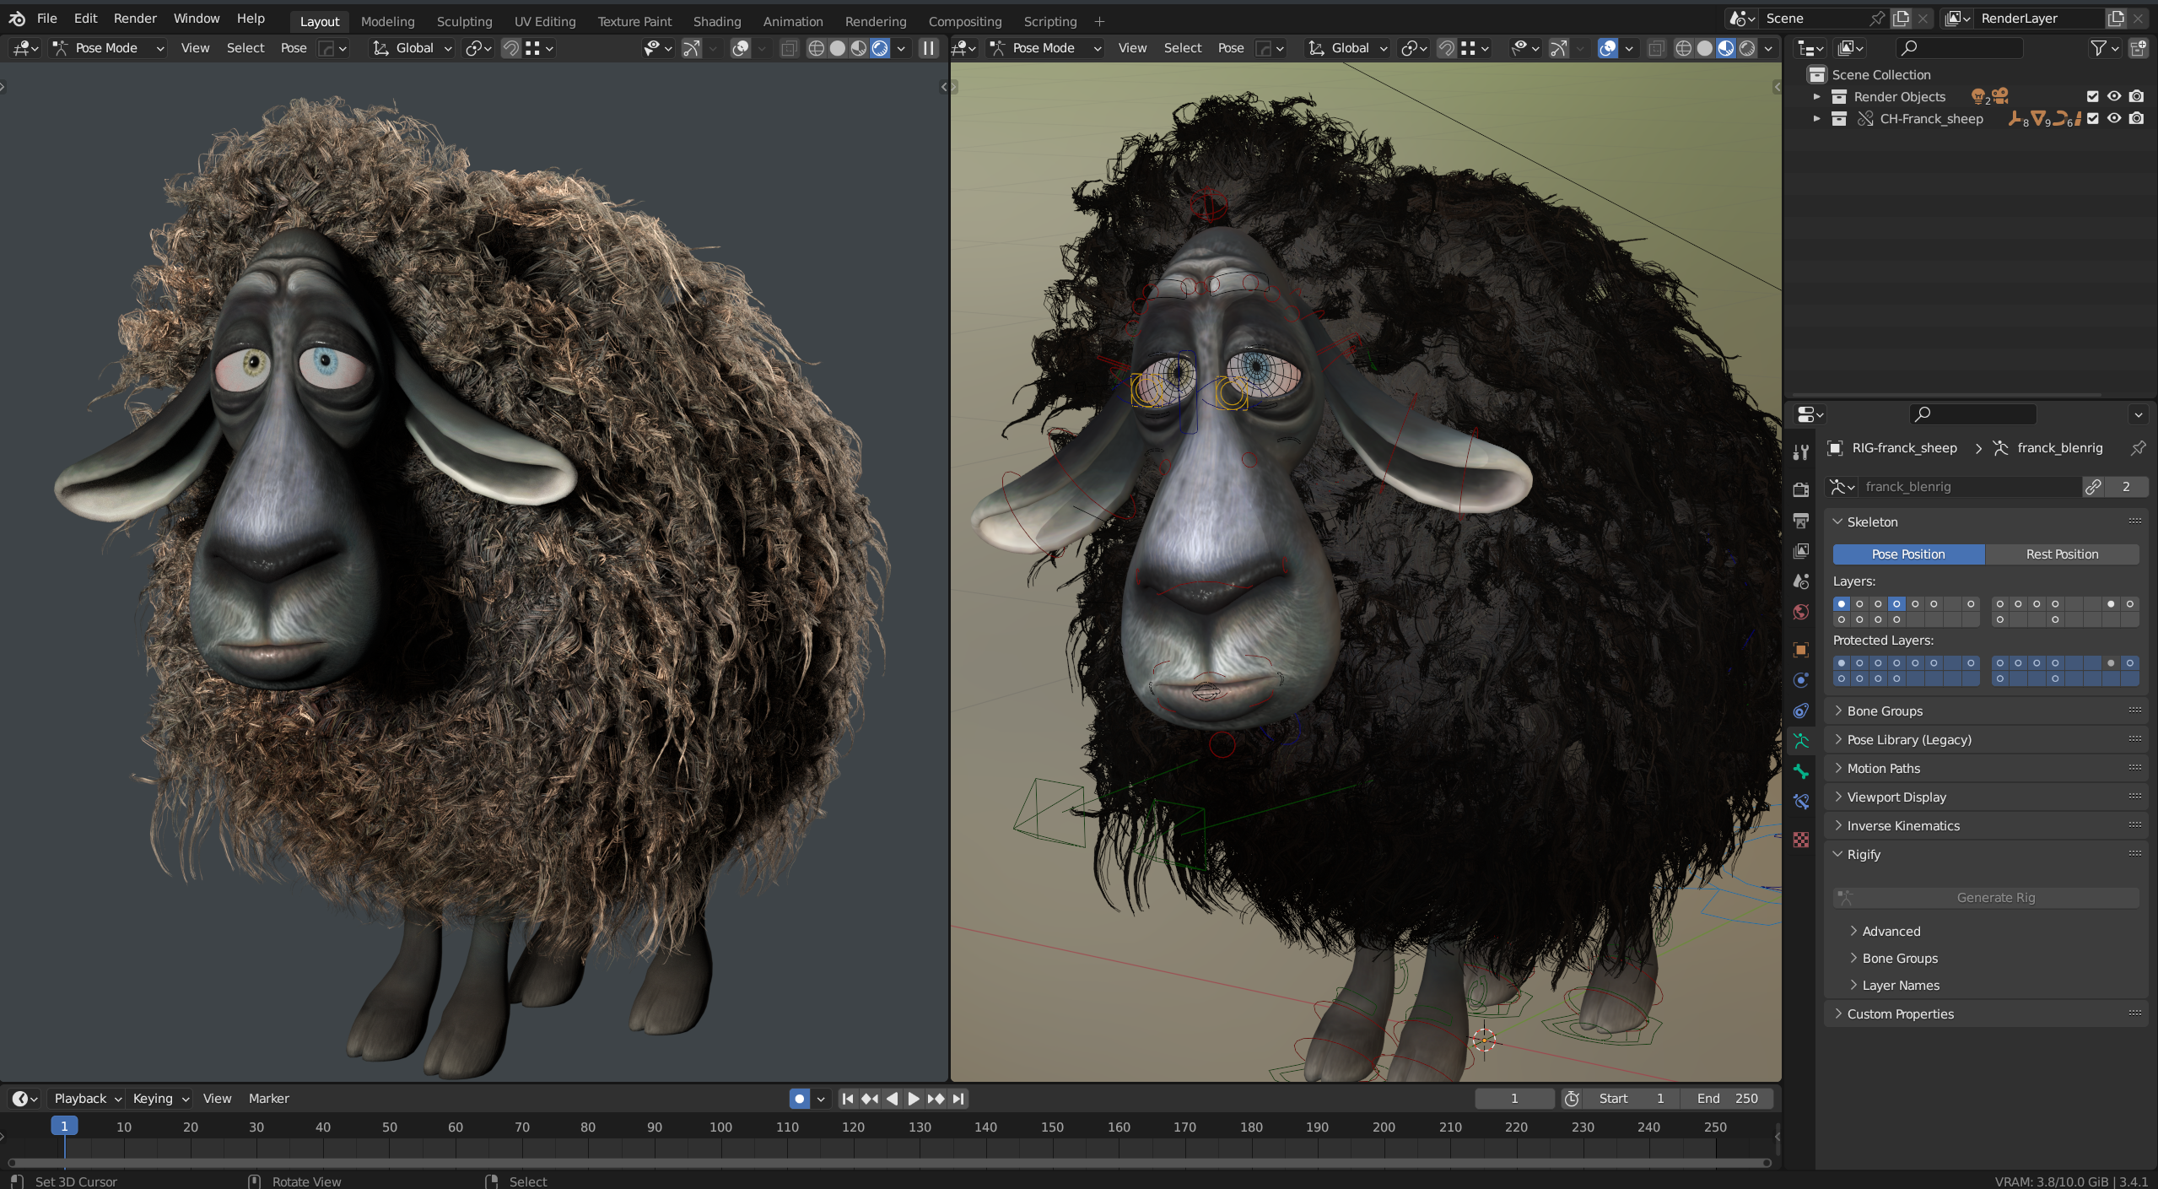Open the Bone Constraints properties tab
2158x1189 pixels.
(x=1801, y=802)
